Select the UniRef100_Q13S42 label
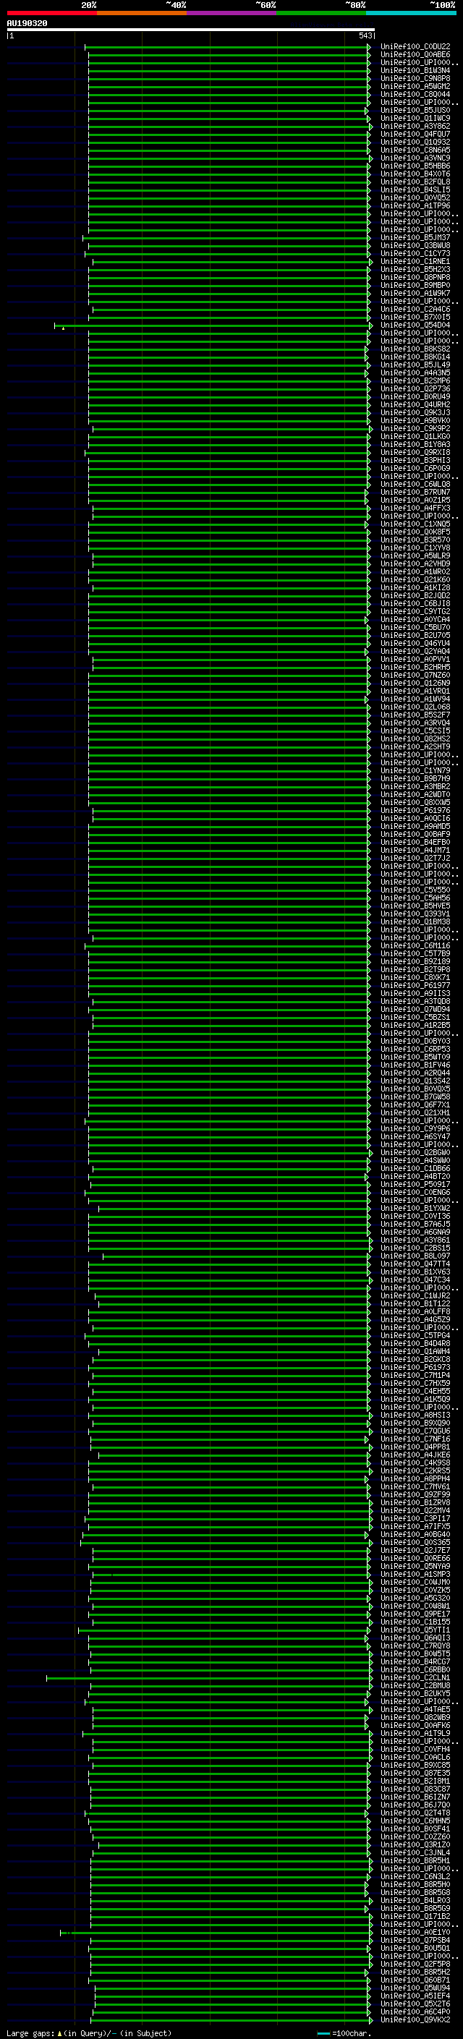 [415, 1081]
